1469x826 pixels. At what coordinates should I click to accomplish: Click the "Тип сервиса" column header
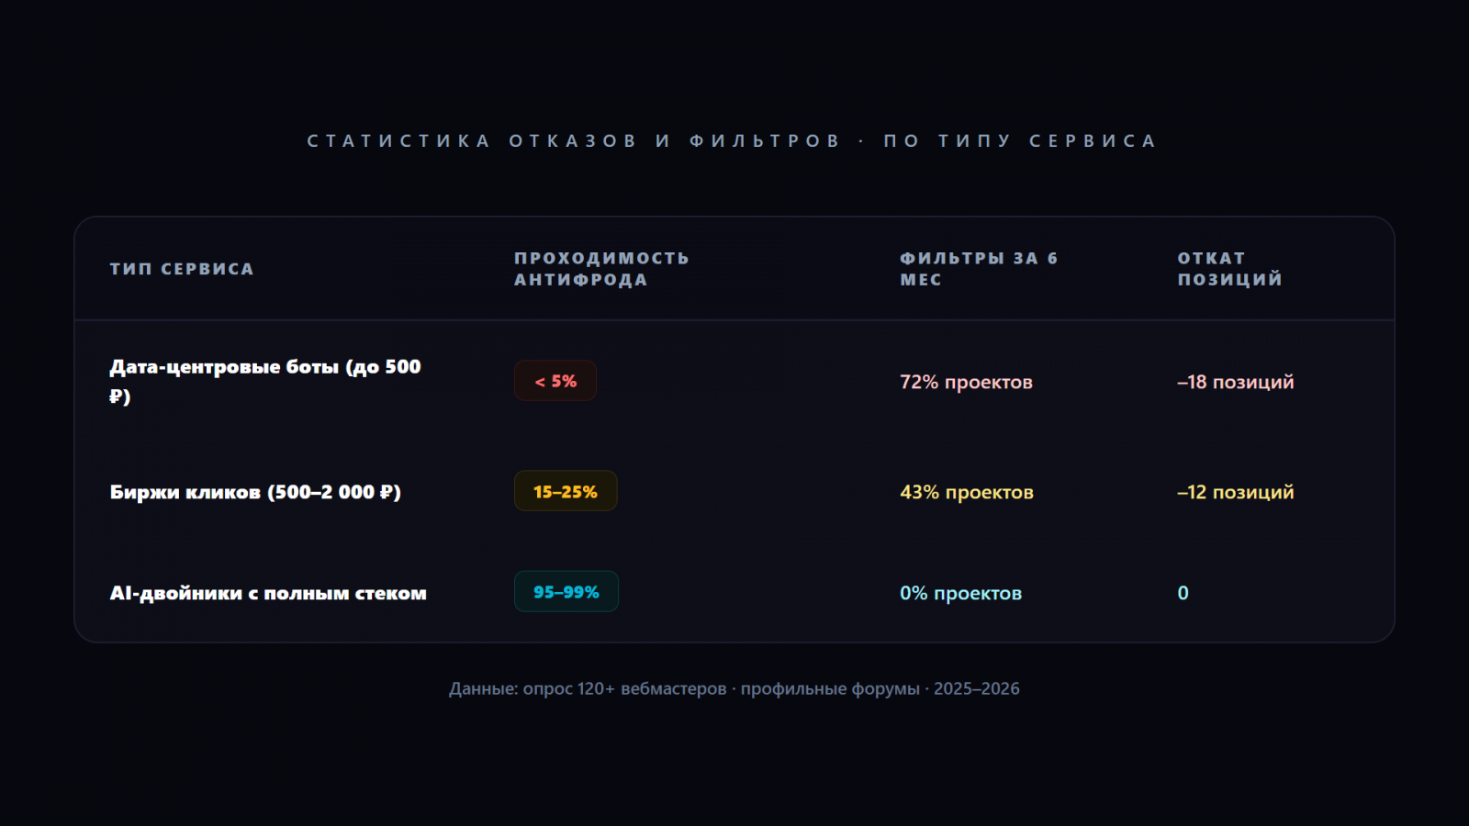point(182,269)
